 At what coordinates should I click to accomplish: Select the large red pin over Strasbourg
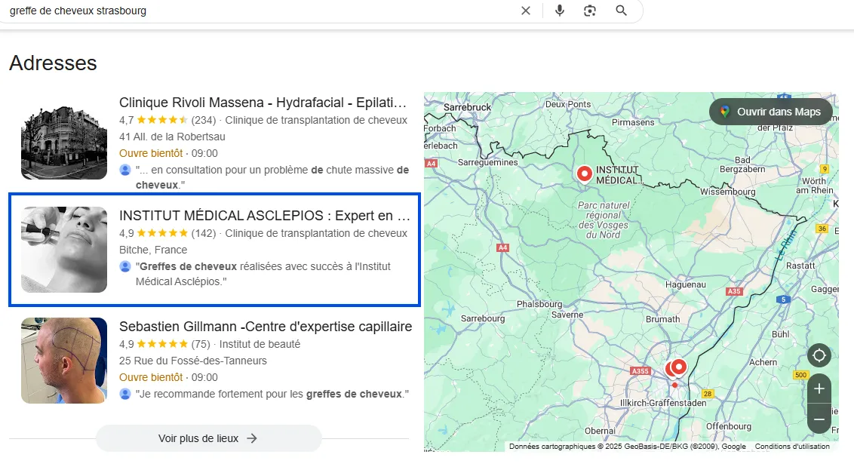(679, 367)
